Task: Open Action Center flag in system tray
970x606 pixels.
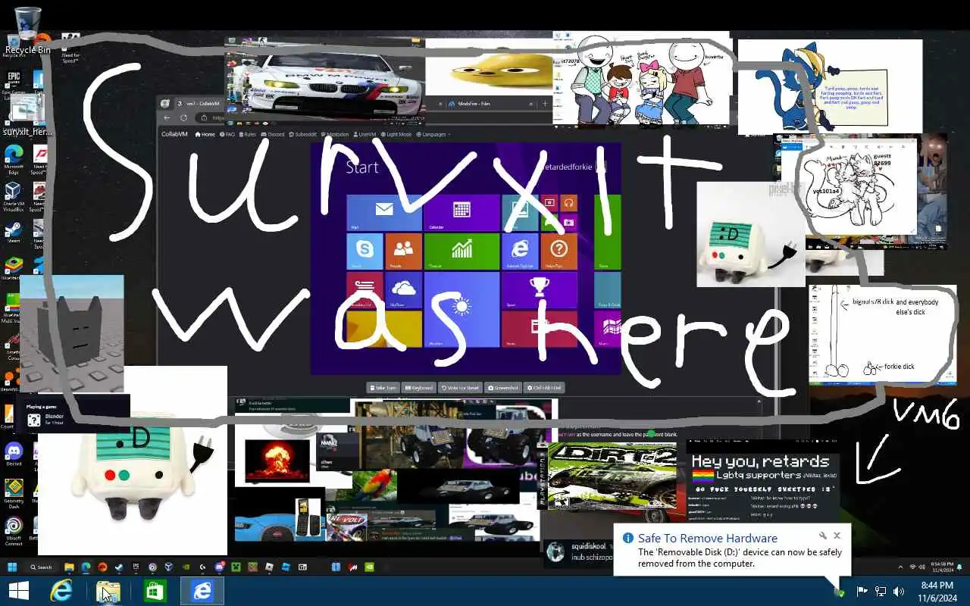Action: click(862, 592)
